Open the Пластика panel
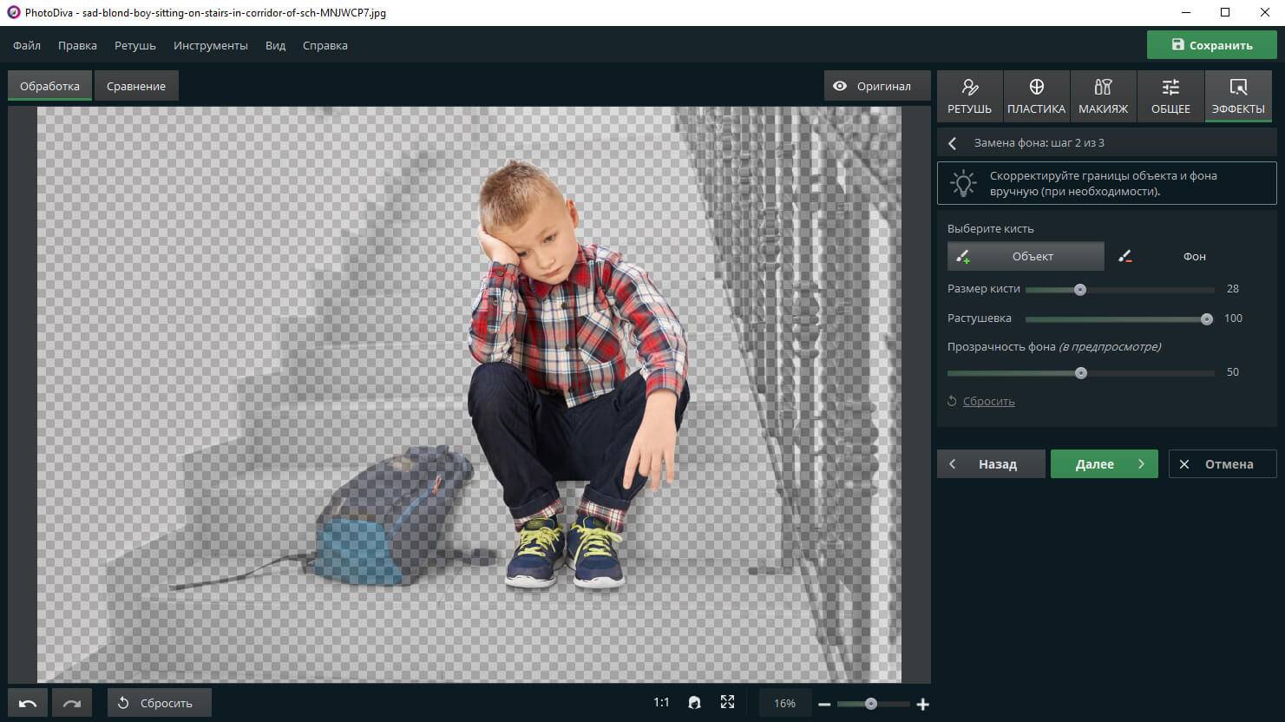 pos(1036,96)
